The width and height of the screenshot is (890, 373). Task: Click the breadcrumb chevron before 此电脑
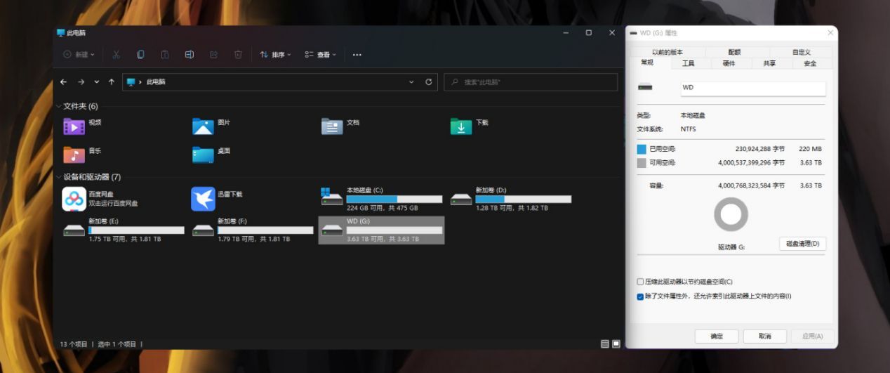140,82
